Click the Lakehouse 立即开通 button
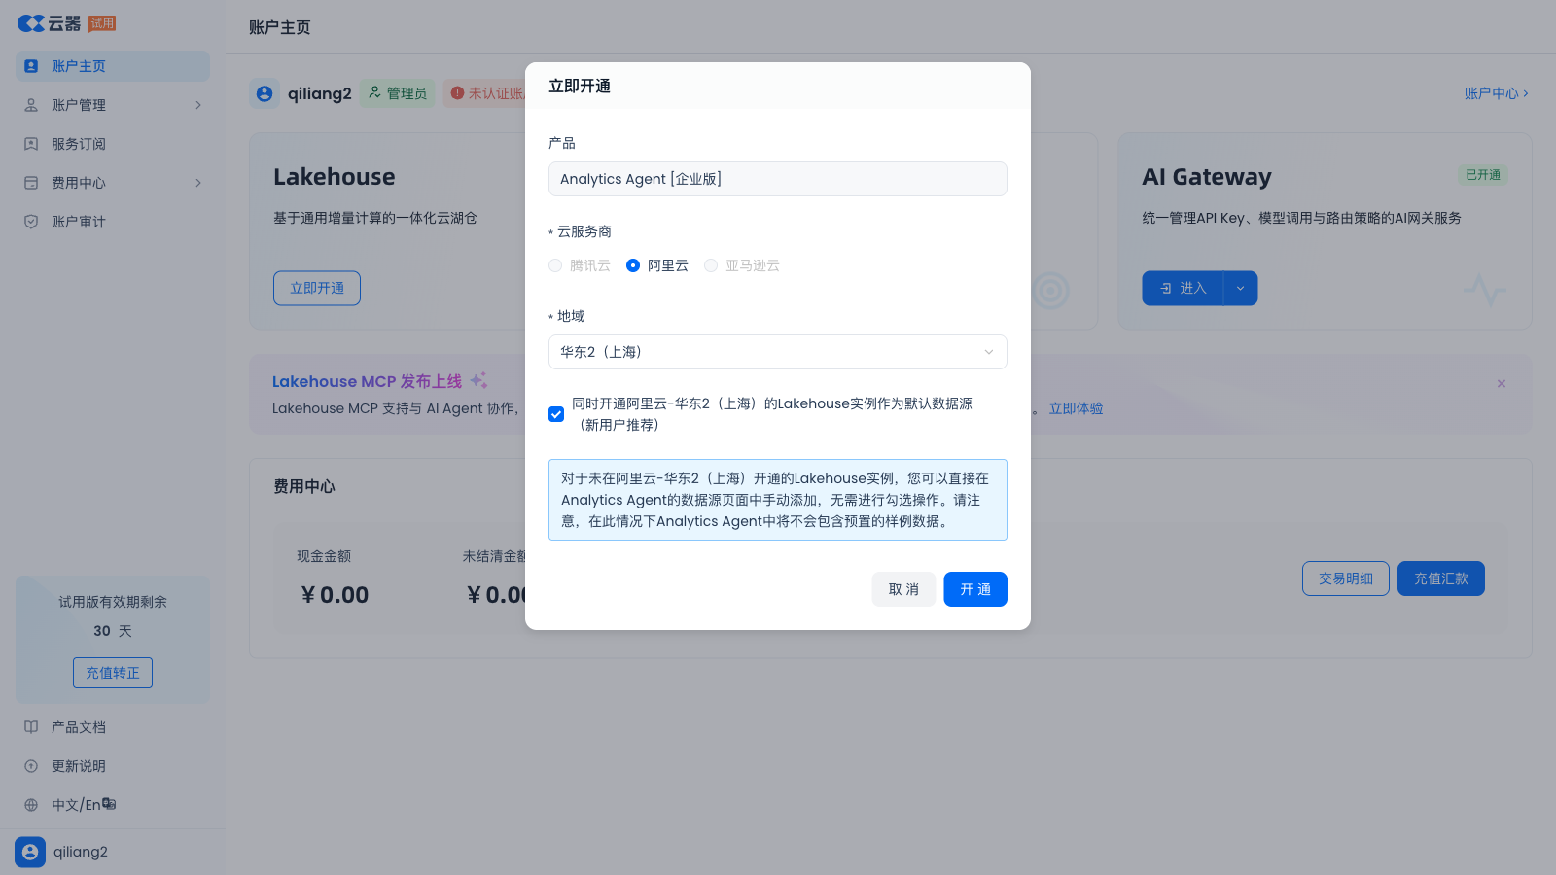 coord(317,289)
